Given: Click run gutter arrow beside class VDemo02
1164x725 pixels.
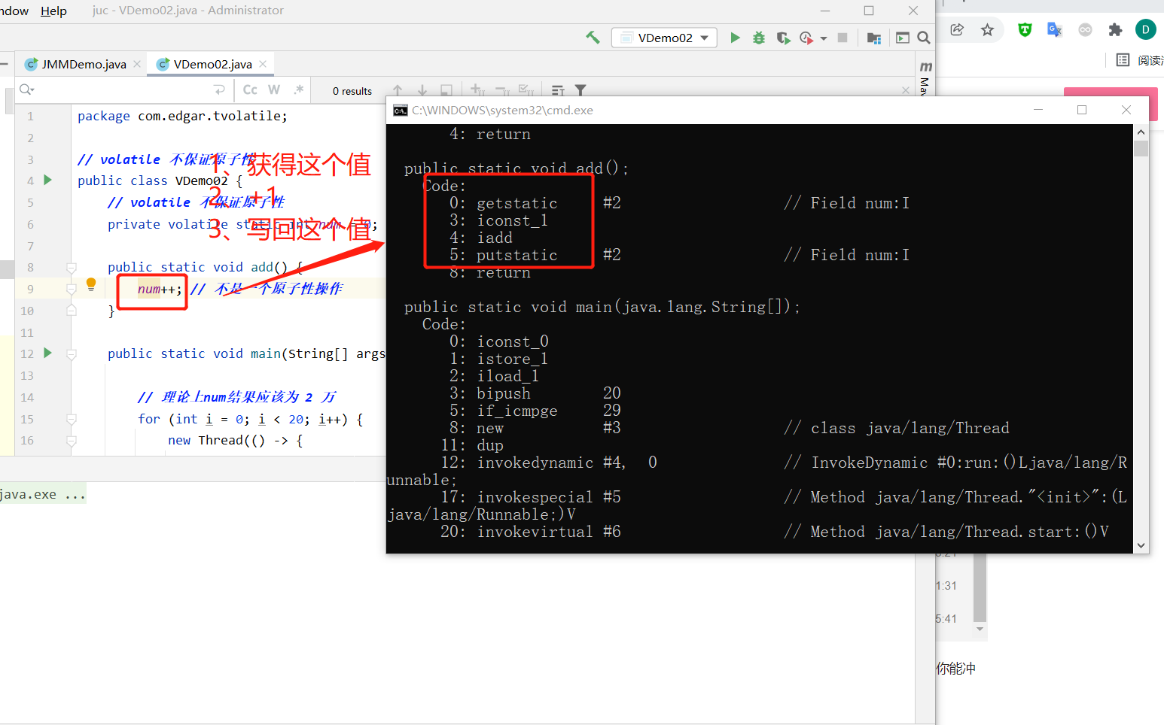Looking at the screenshot, I should tap(47, 180).
